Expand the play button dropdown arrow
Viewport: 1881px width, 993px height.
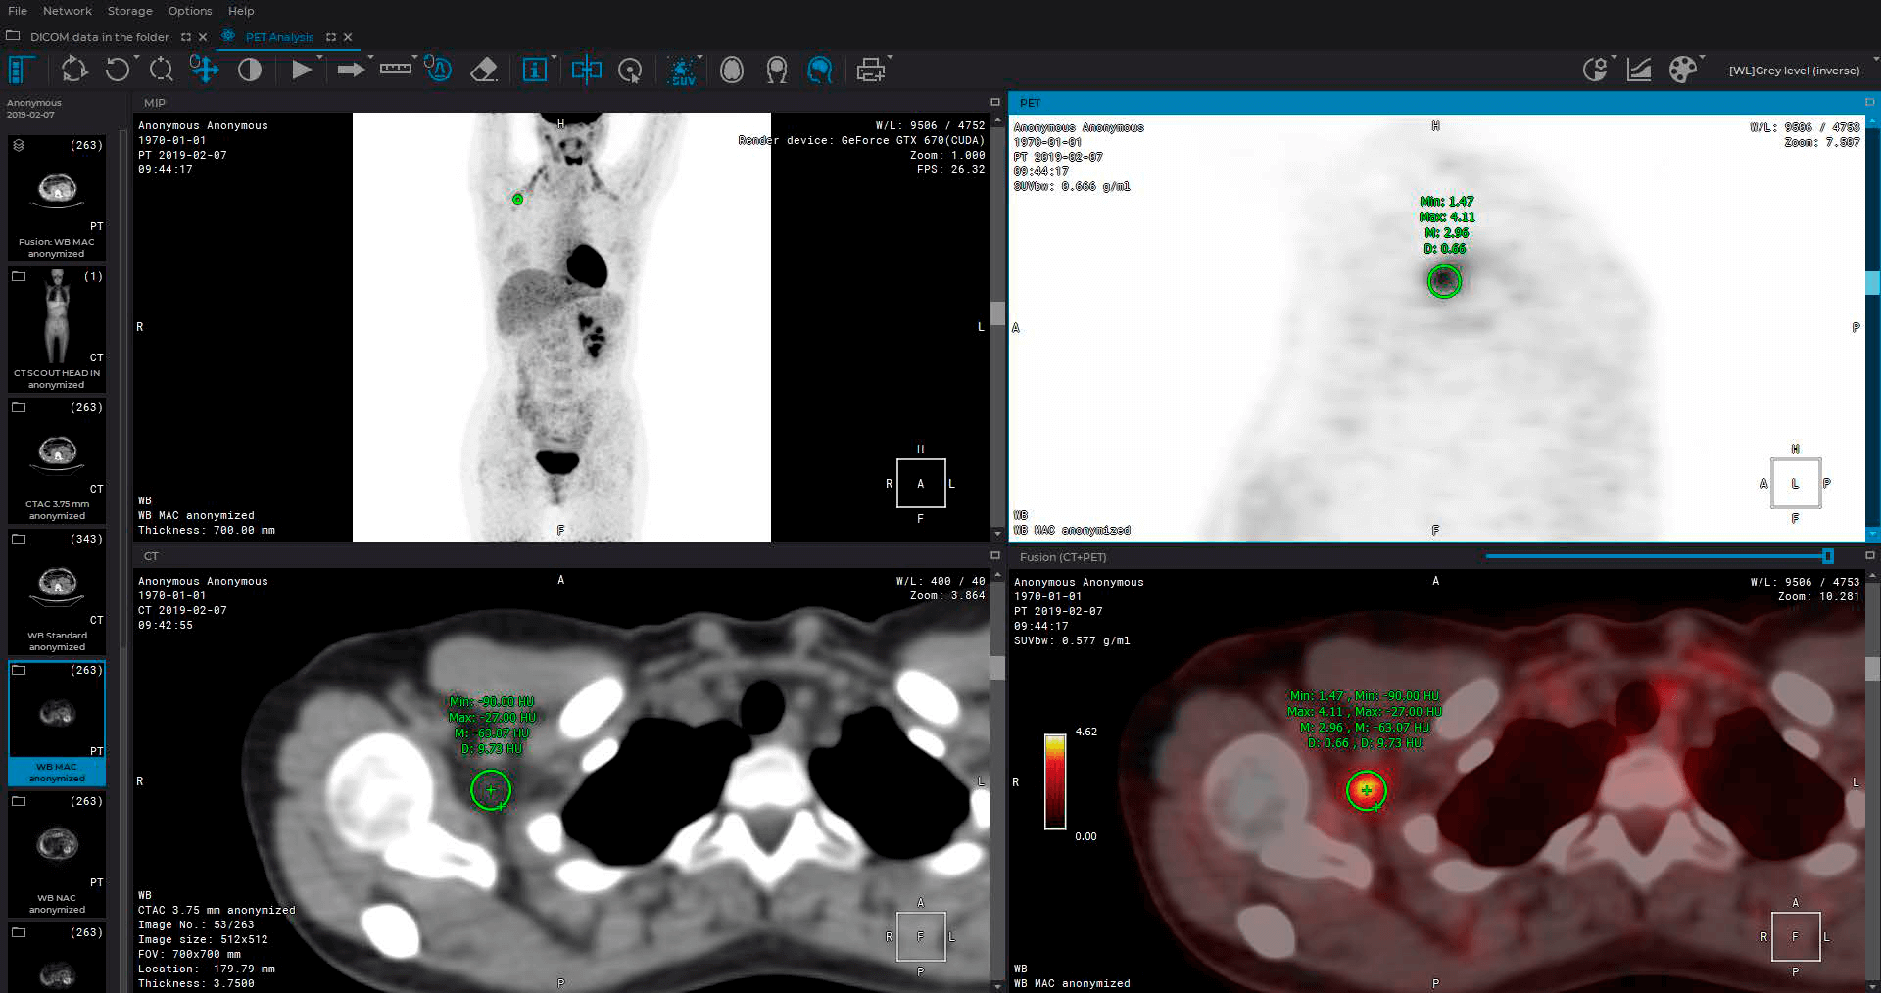pos(320,59)
